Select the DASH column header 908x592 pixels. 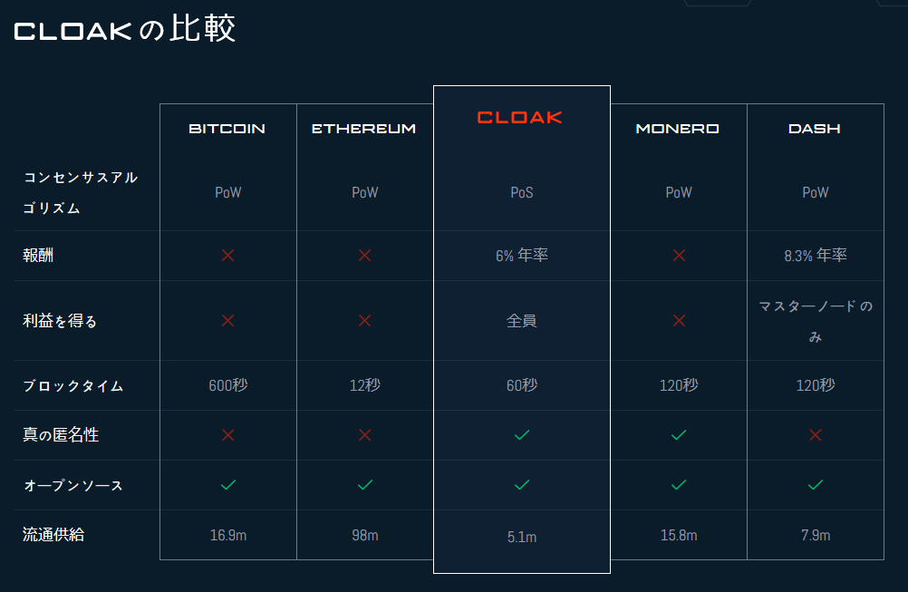coord(814,129)
